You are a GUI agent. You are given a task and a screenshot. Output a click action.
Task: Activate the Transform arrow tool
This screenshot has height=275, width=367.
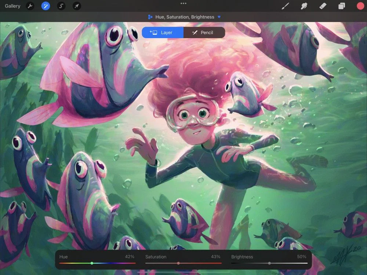click(x=77, y=6)
